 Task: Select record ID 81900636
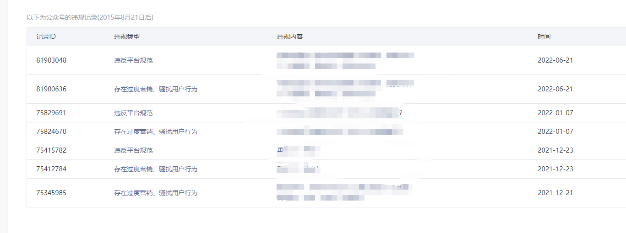coord(51,89)
